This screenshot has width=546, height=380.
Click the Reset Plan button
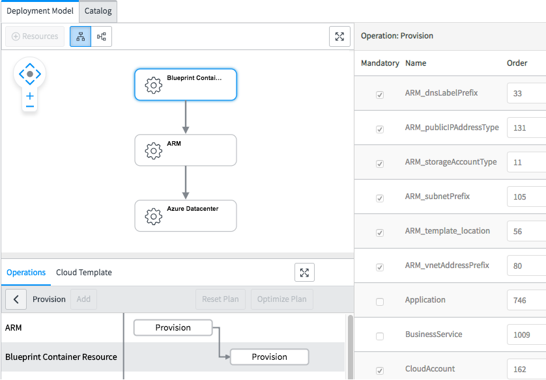220,299
